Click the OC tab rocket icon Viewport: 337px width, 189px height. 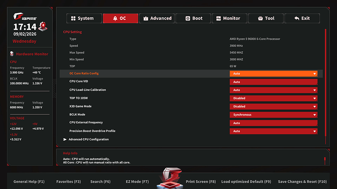[x=115, y=19]
